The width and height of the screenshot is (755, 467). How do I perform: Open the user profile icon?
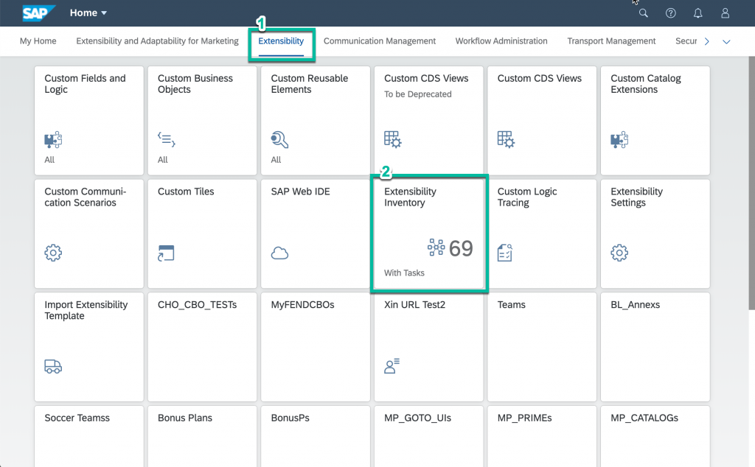pos(726,13)
